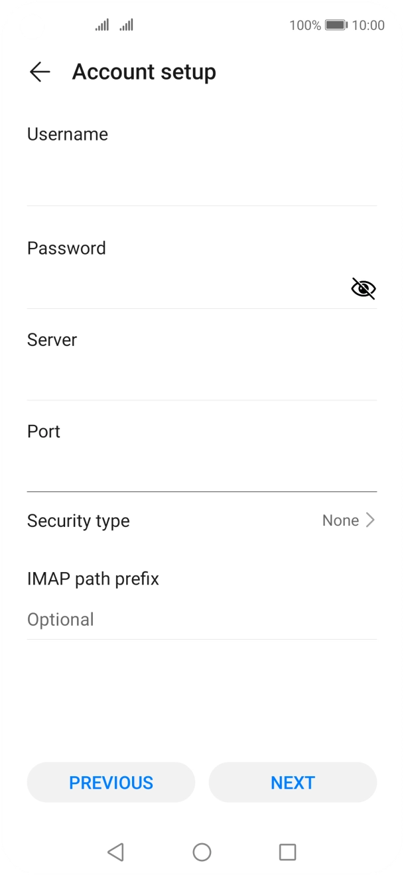Tap the Account setup title text
The image size is (404, 875).
pos(144,72)
